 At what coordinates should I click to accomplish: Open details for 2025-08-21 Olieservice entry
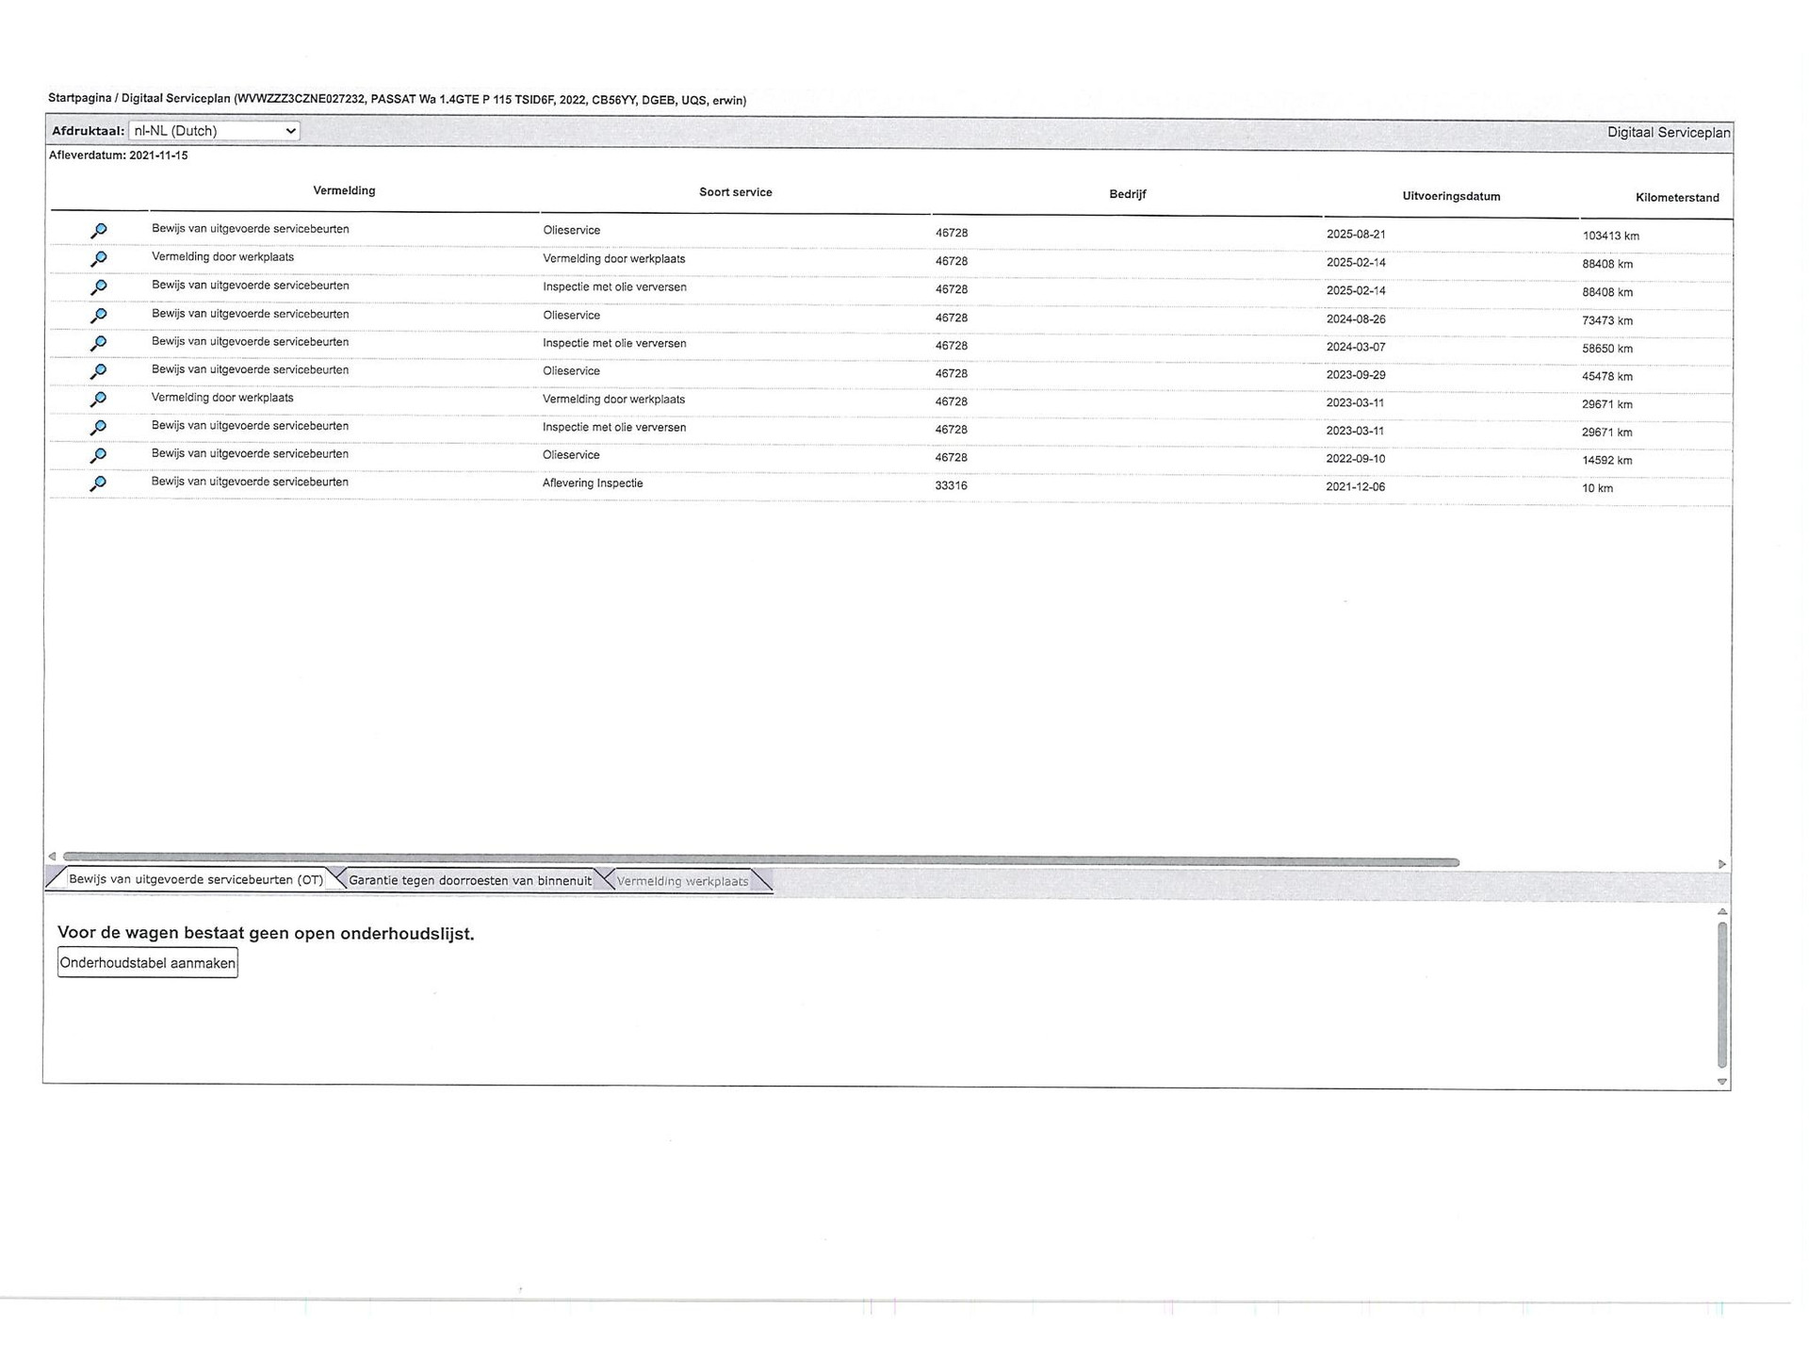pos(98,231)
